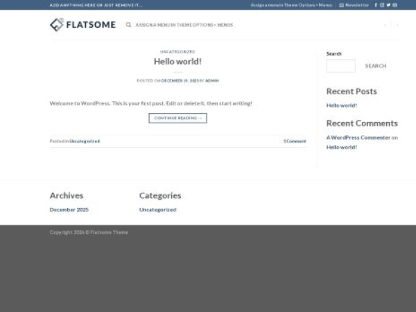Open Uncategorized under Categories
This screenshot has width=416, height=312.
click(157, 209)
